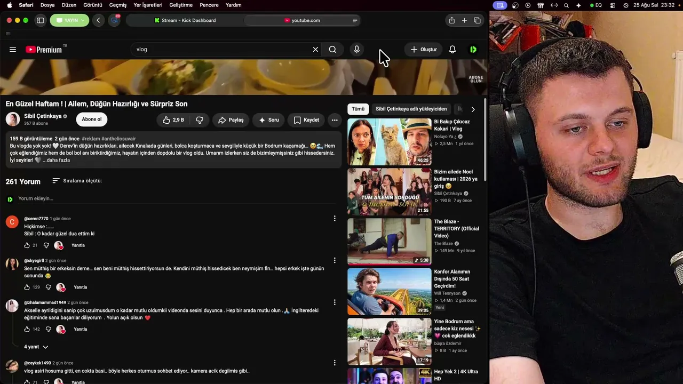683x384 pixels.
Task: Like the video with 2,9 B likes
Action: (174, 120)
